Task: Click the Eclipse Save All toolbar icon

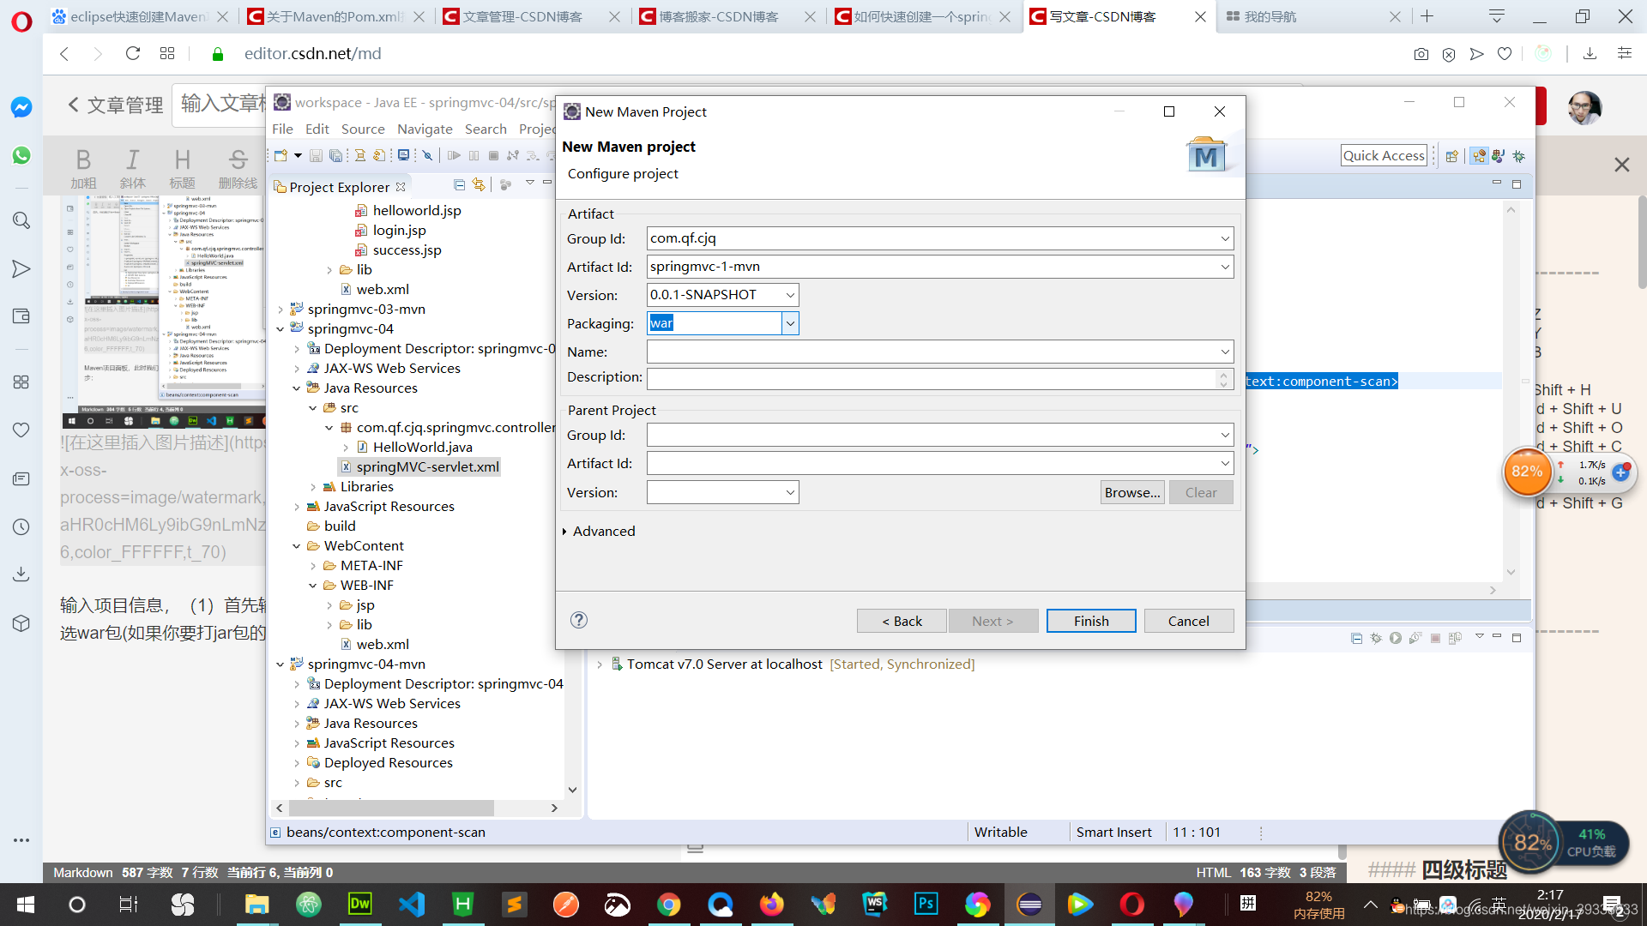Action: pos(335,155)
